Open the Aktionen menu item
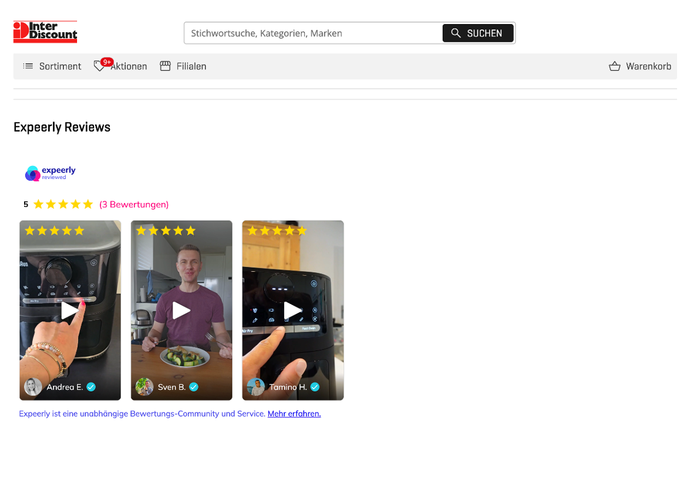The width and height of the screenshot is (700, 500). coord(120,66)
